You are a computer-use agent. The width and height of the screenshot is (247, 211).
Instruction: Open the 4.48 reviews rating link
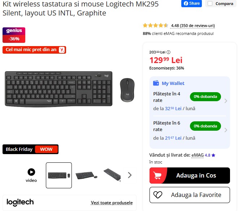click(193, 26)
